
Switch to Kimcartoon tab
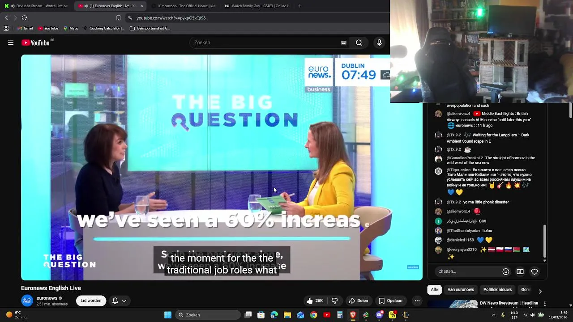tap(184, 6)
